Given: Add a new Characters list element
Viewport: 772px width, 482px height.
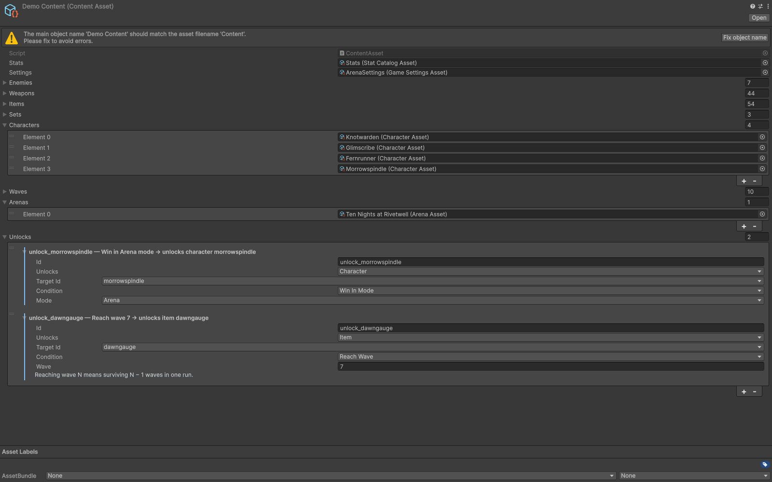Looking at the screenshot, I should pyautogui.click(x=744, y=181).
